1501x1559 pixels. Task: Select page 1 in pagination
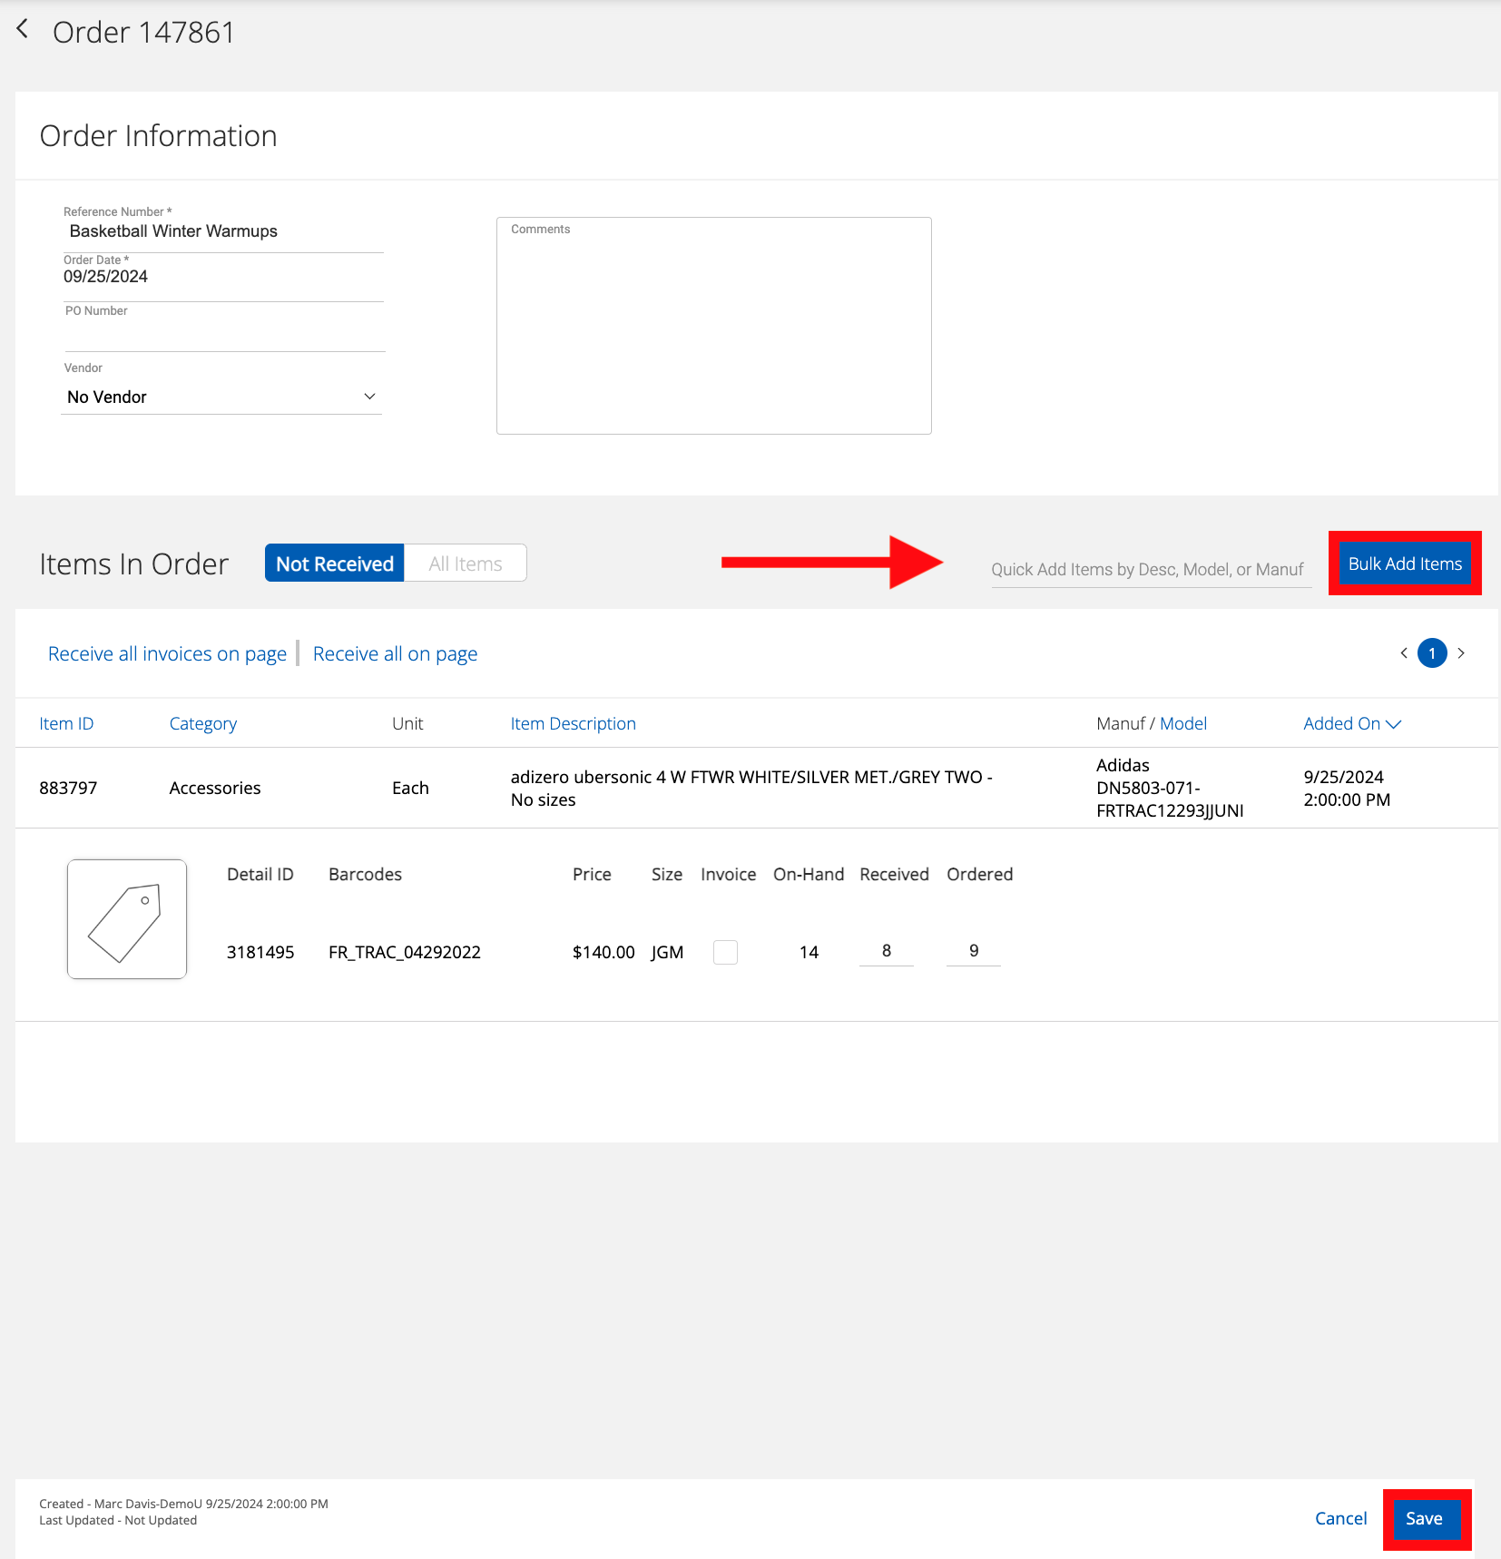(1432, 653)
